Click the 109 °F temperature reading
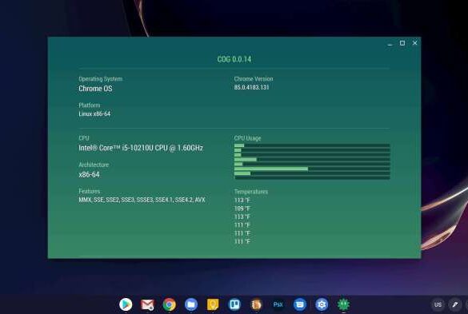Screen dimensions: 468x314 click(242, 209)
